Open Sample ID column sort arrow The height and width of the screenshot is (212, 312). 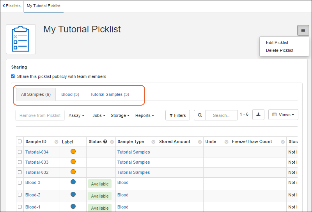[56, 142]
